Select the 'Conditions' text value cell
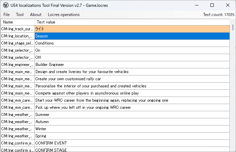 (x=132, y=43)
